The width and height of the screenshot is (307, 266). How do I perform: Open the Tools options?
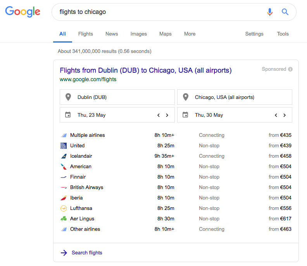[x=283, y=34]
